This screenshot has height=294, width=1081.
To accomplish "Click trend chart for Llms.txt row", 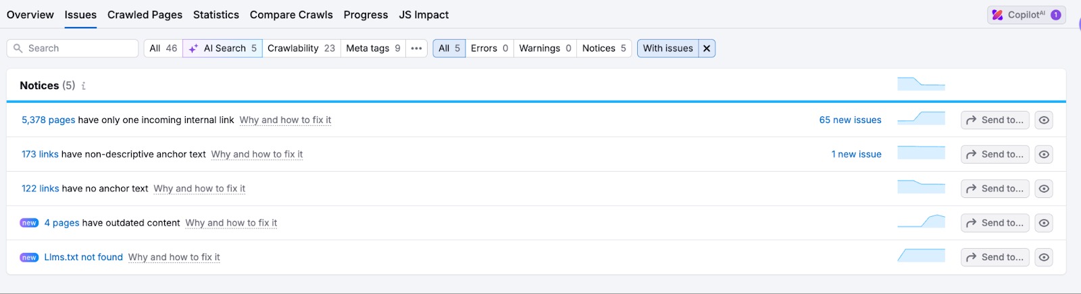I will click(x=921, y=255).
